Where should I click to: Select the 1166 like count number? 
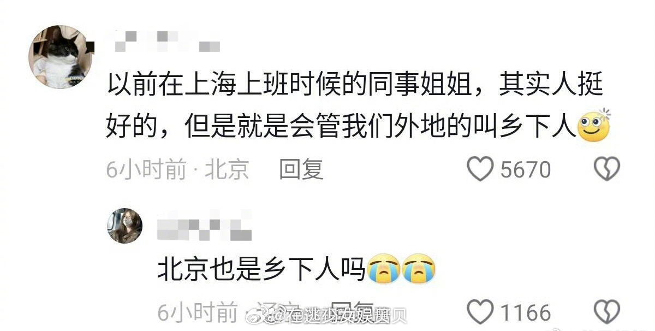(x=526, y=313)
